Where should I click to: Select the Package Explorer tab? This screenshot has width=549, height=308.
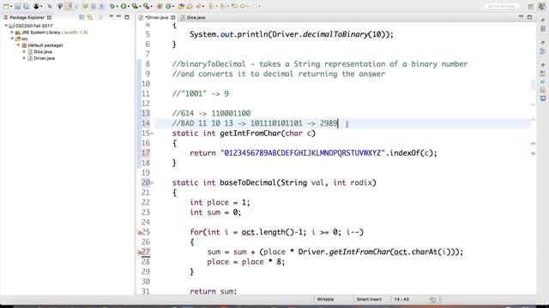(27, 17)
